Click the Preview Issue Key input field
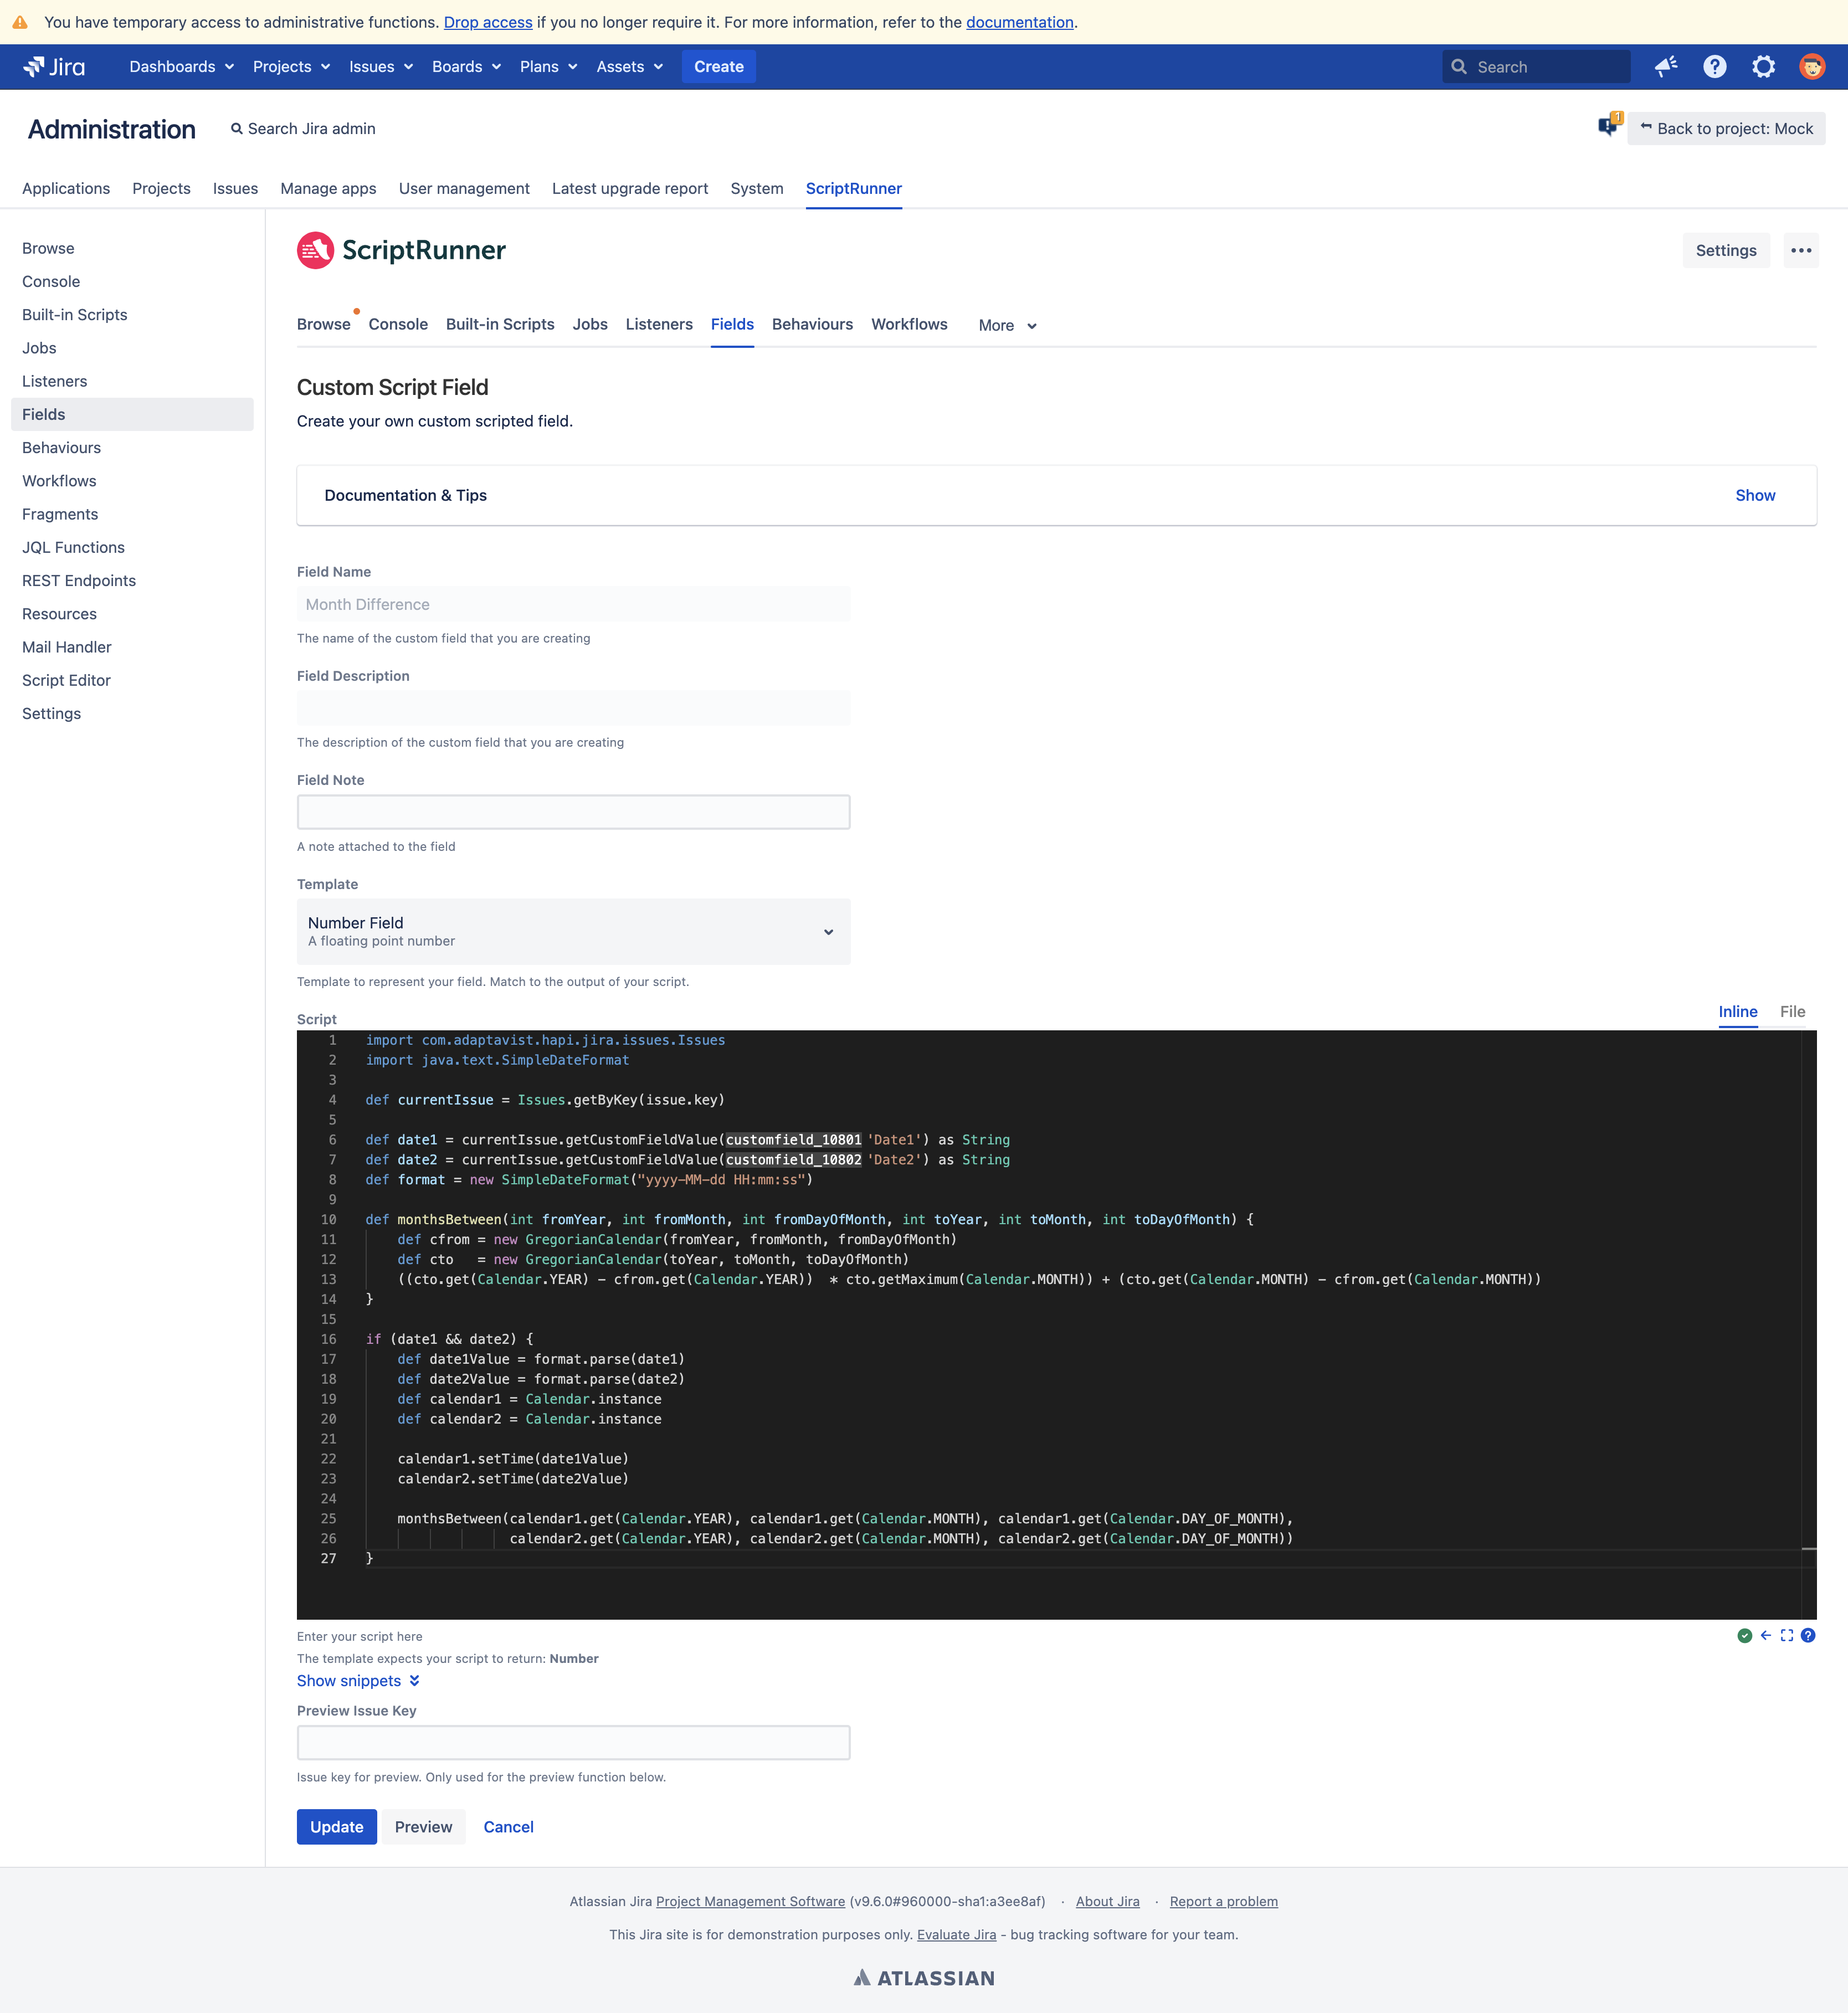 [573, 1742]
